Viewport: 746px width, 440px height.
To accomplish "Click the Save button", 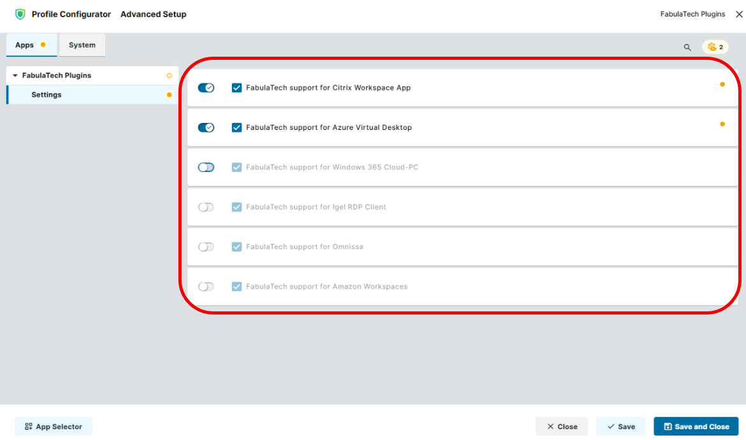I will coord(620,427).
